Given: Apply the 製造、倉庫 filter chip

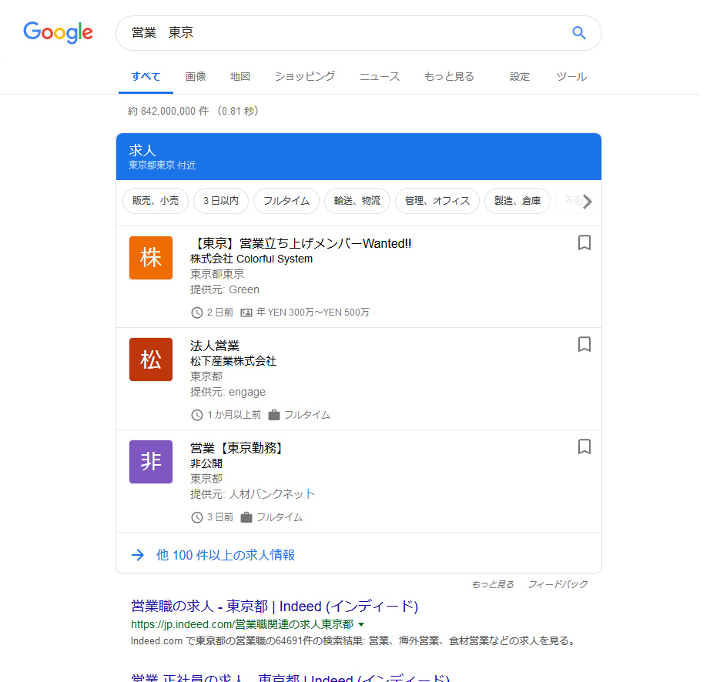Looking at the screenshot, I should [x=517, y=201].
